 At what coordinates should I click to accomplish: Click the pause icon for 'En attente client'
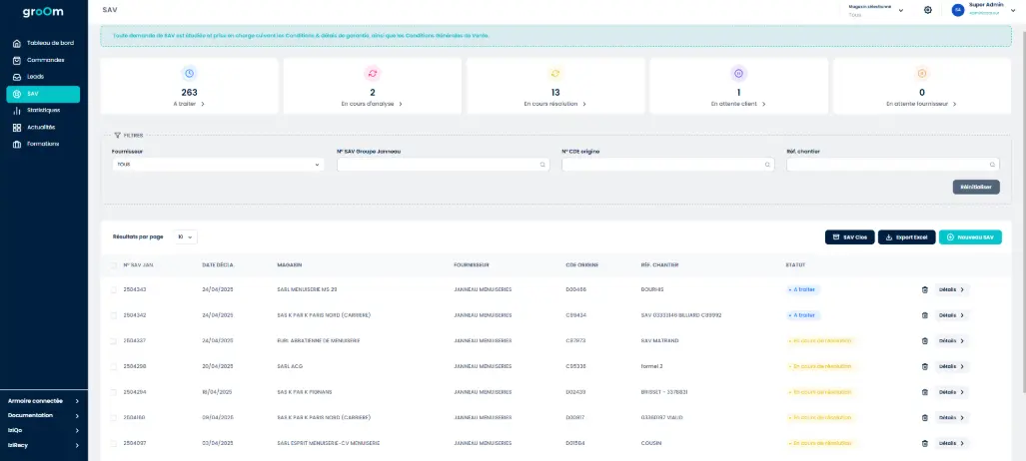point(738,73)
